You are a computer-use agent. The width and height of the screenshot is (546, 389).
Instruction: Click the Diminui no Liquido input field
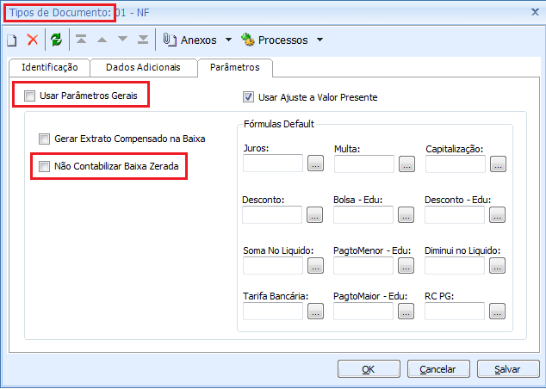click(x=455, y=265)
